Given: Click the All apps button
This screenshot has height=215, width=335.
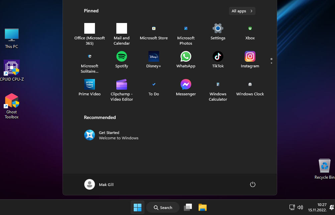Looking at the screenshot, I should point(242,11).
